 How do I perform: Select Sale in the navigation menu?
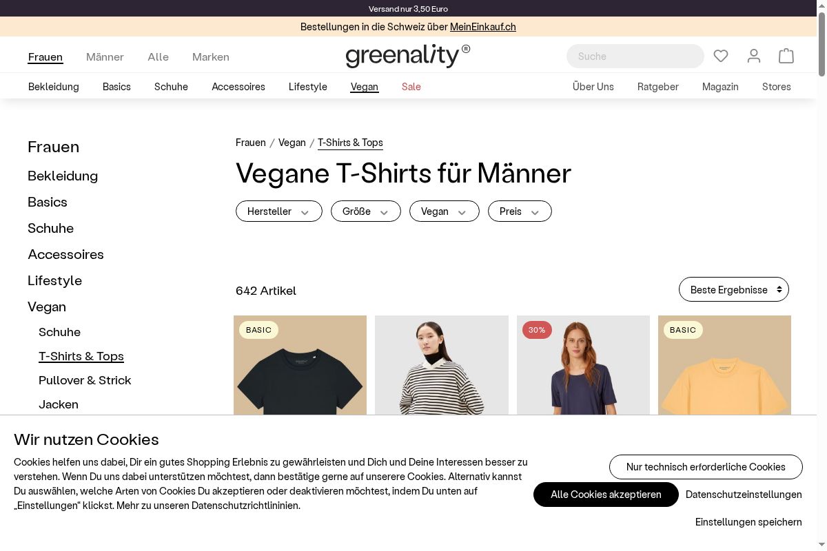[411, 87]
